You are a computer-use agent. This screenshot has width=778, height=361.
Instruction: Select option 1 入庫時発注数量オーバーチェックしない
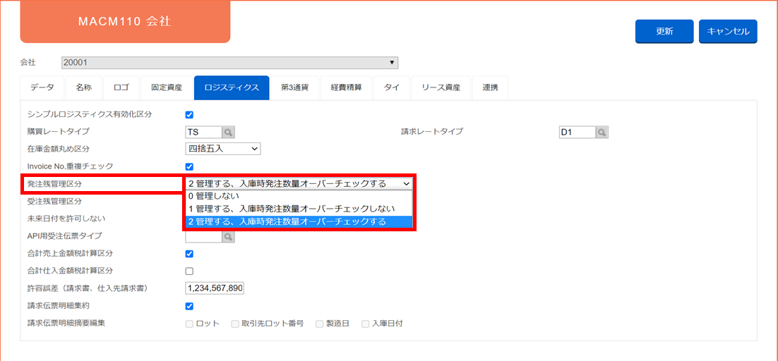299,209
